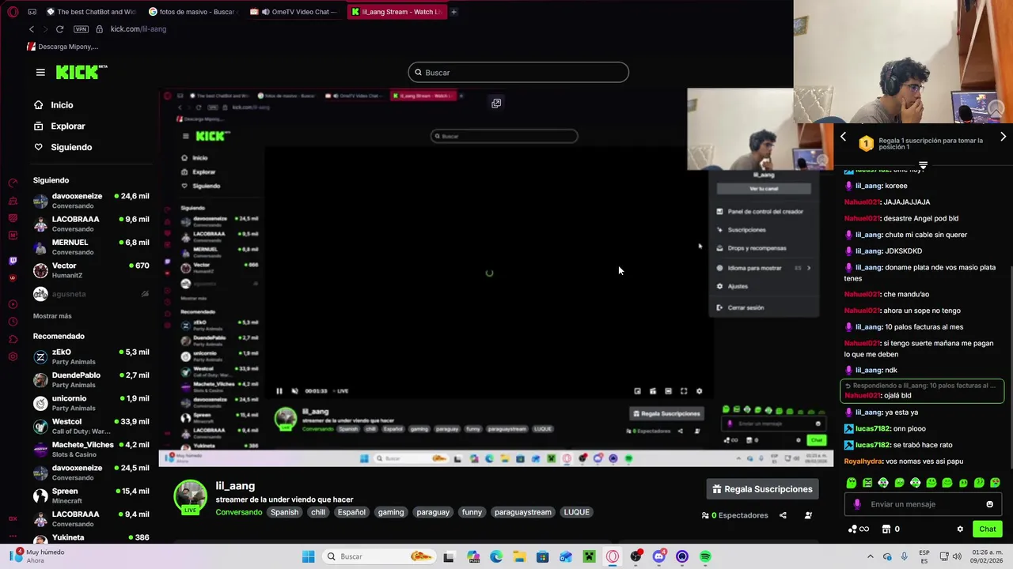Image resolution: width=1013 pixels, height=569 pixels.
Task: Open LACOBRAAA 9,6 mil followed channel
Action: pyautogui.click(x=91, y=224)
